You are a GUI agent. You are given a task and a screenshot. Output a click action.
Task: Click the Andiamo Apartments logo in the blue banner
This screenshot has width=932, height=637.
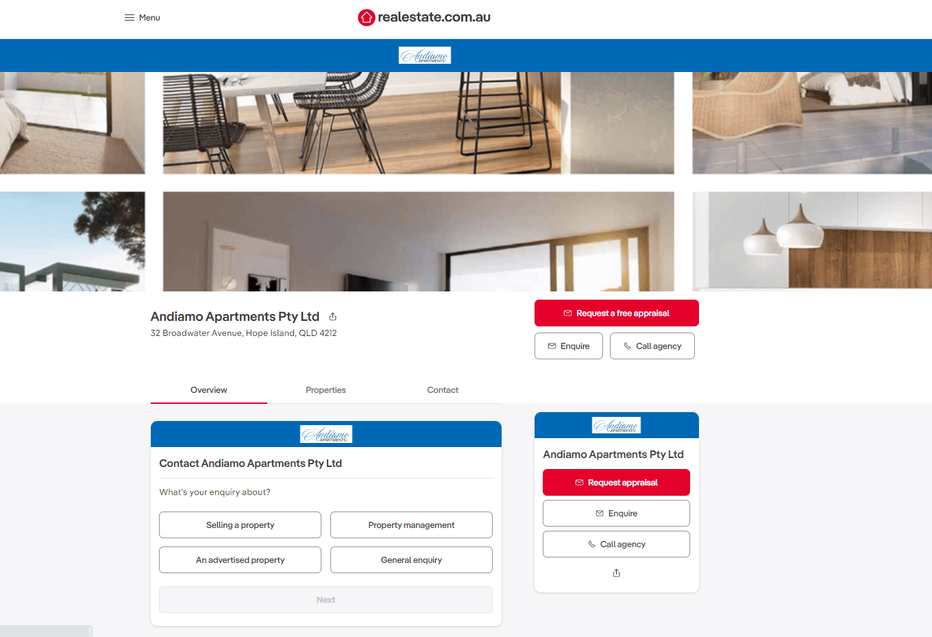coord(425,56)
